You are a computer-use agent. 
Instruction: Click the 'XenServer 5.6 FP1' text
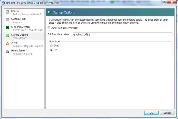click(23, 54)
